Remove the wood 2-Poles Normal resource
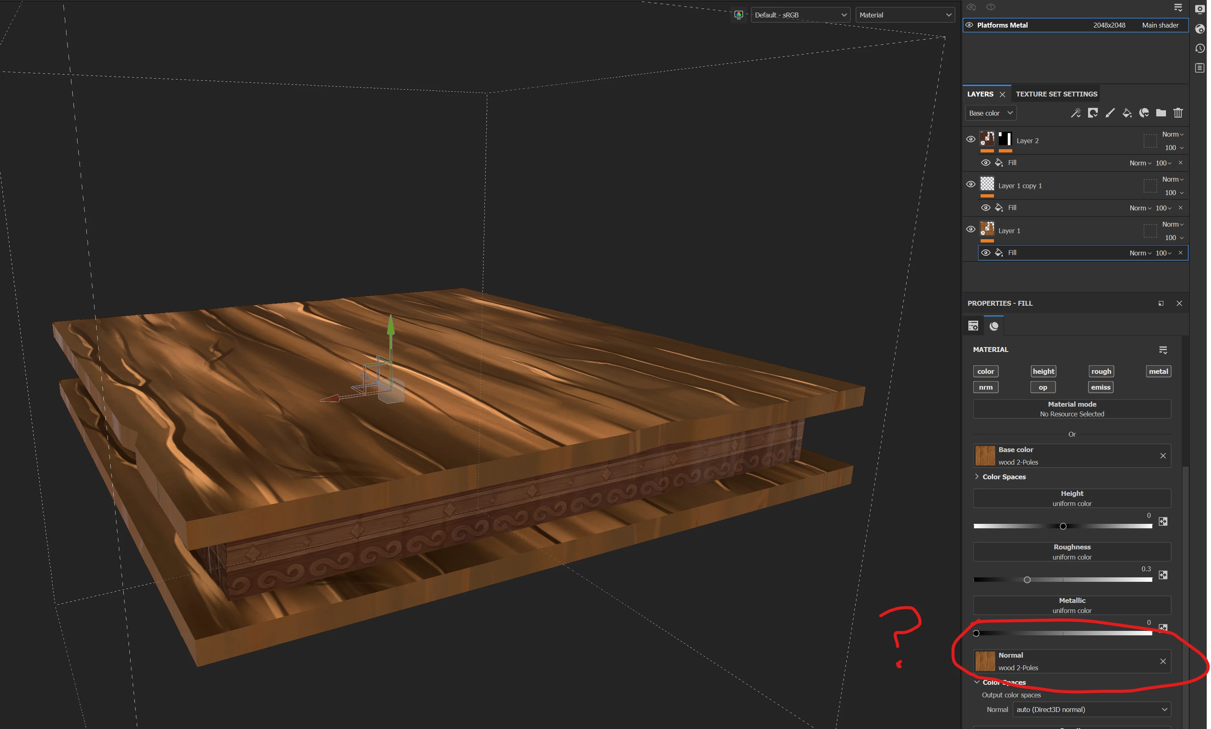Screen dimensions: 1211x729 pos(1163,661)
